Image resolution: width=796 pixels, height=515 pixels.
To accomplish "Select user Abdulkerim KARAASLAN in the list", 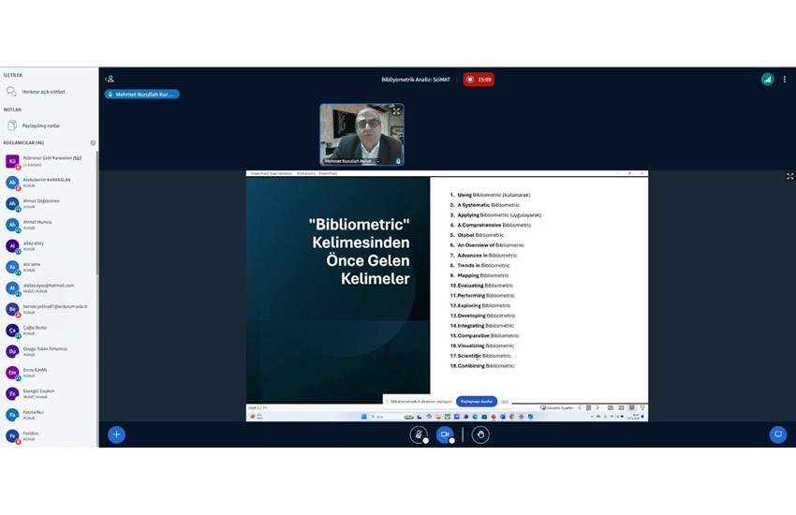I will (47, 182).
